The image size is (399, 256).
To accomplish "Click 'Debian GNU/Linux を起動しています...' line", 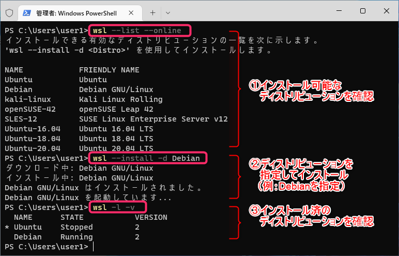I will [88, 198].
